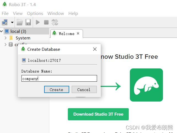Click the Database Name: label
This screenshot has height=133, width=177.
37,71
